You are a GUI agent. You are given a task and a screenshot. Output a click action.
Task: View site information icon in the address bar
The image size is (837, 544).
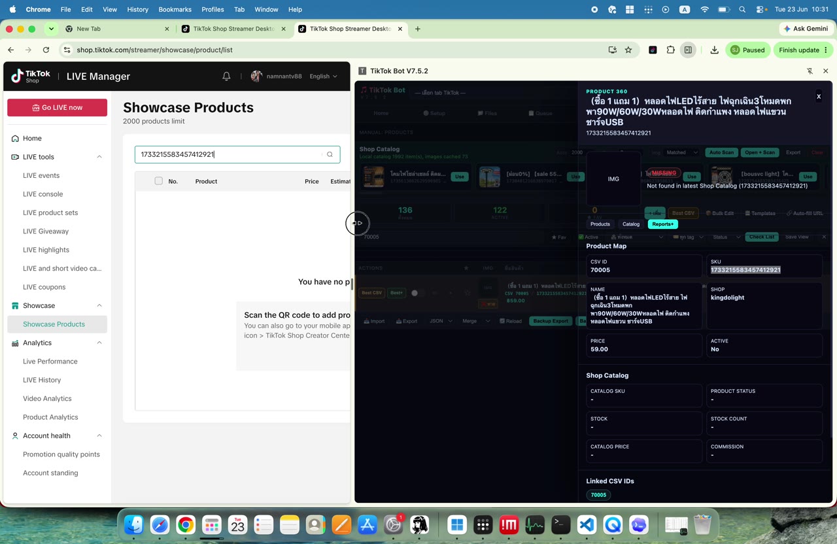click(66, 50)
